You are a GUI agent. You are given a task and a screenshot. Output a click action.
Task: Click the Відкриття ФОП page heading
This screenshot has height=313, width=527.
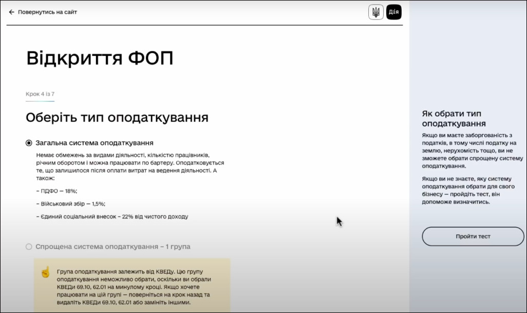tap(100, 58)
